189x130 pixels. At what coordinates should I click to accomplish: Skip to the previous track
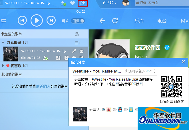tap(22, 20)
